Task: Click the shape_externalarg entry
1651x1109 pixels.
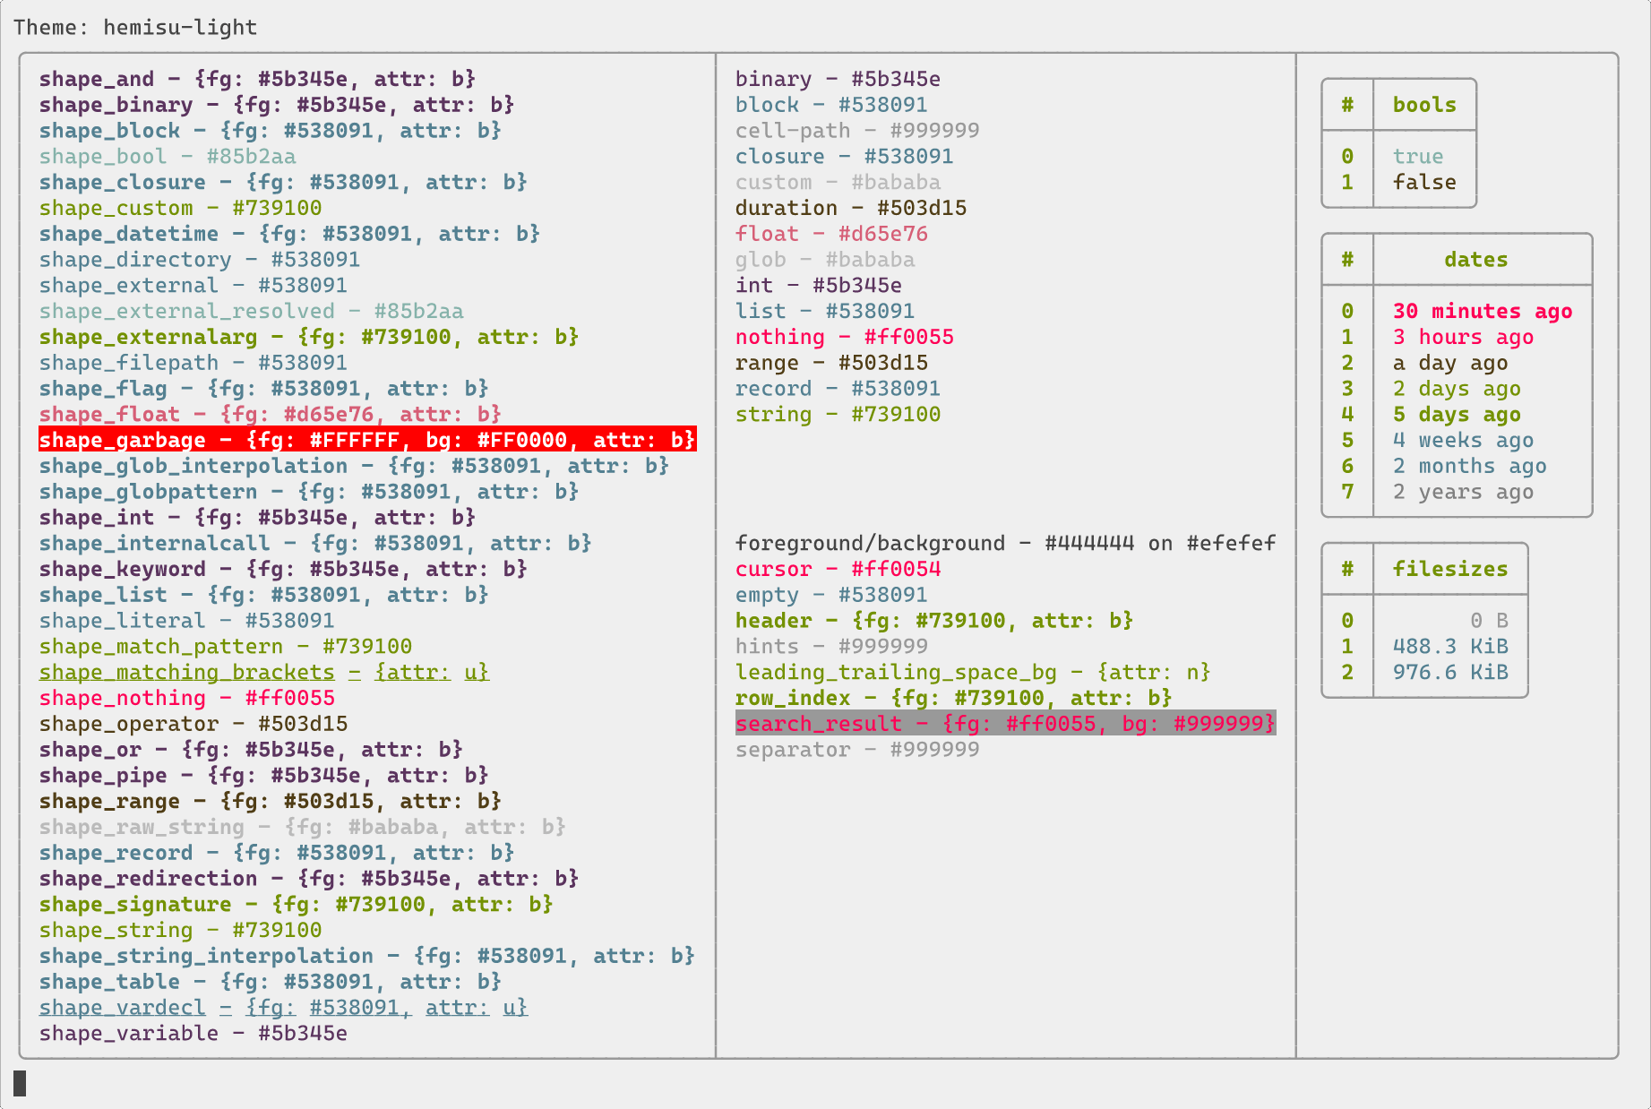Action: pyautogui.click(x=309, y=337)
